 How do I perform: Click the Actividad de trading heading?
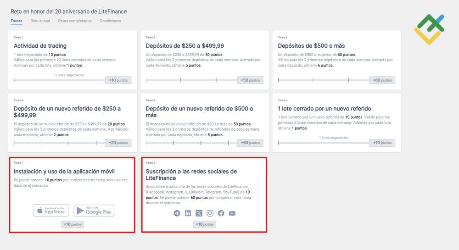click(40, 45)
